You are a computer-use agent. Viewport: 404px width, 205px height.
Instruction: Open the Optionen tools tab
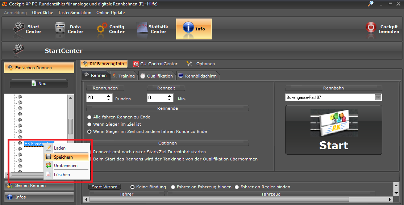[x=201, y=64]
